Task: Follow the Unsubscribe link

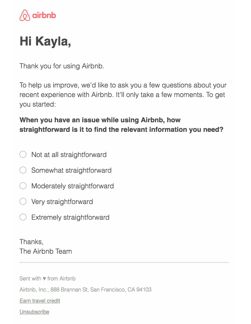Action: coord(34,312)
